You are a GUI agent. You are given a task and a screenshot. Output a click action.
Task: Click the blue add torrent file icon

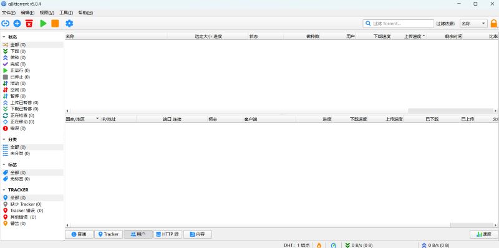[x=17, y=23]
